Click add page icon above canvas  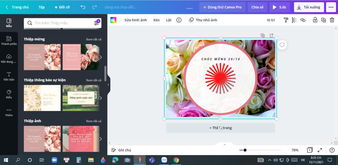(272, 35)
